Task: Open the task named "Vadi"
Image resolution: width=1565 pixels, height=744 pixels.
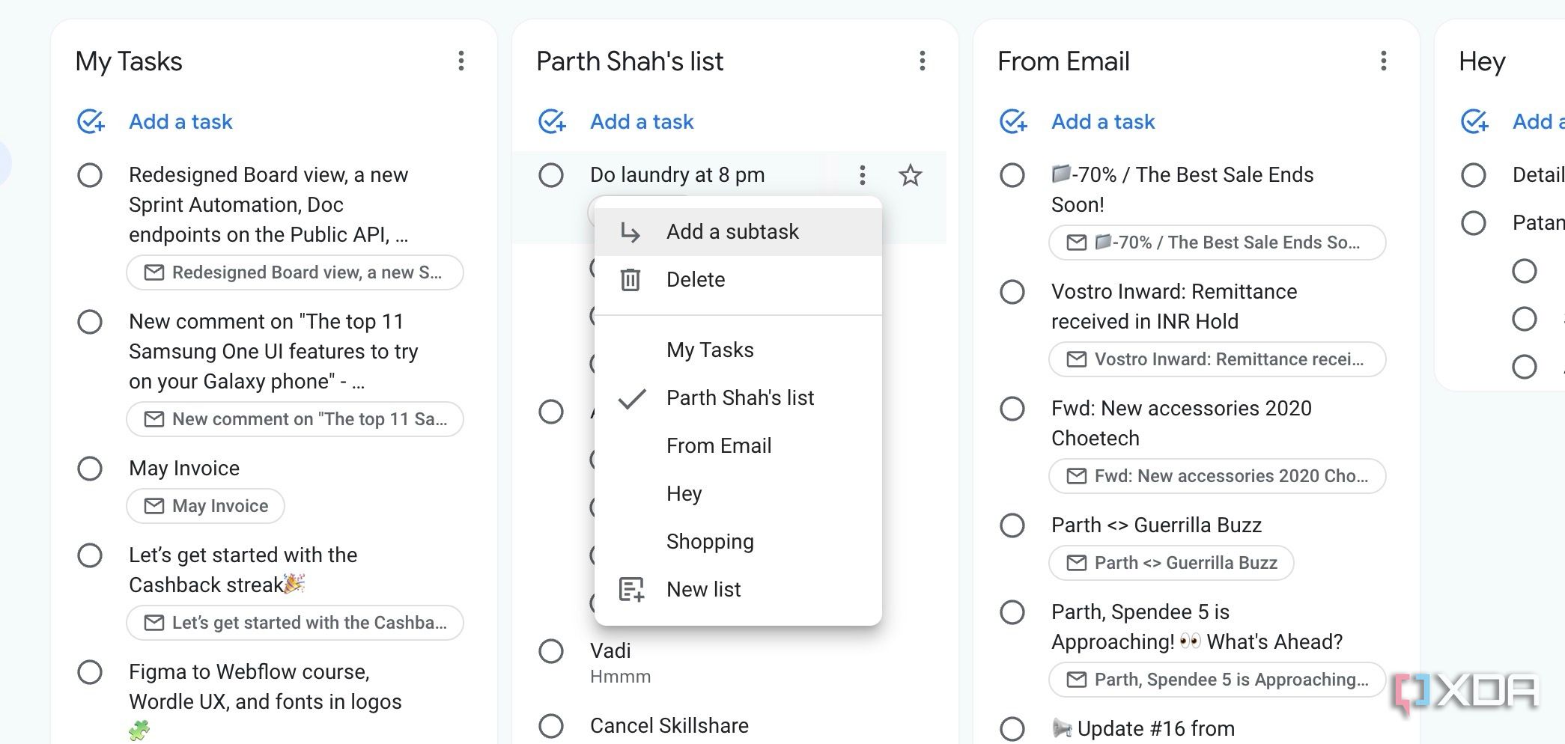Action: (610, 650)
